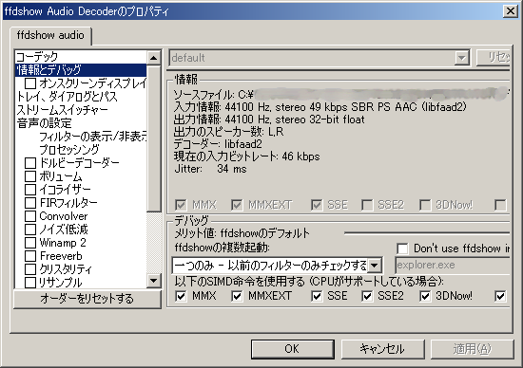Open the default preset dropdown
The image size is (523, 368).
(461, 58)
